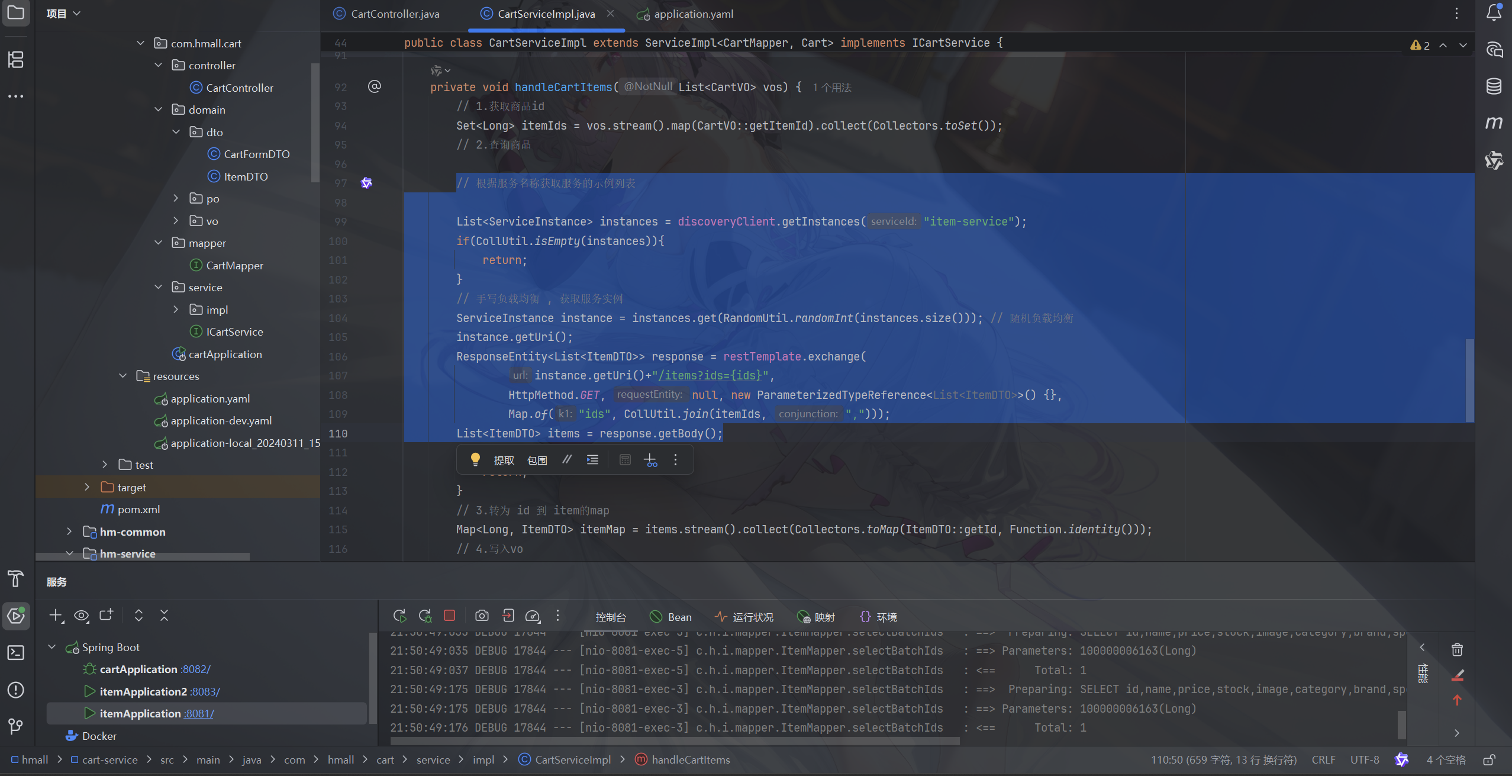Expand the hm-common module in the project tree
1512x776 pixels.
(x=69, y=532)
